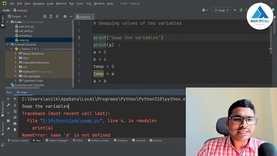Collapse External Libraries node
This screenshot has width=277, height=156.
(x=8, y=44)
